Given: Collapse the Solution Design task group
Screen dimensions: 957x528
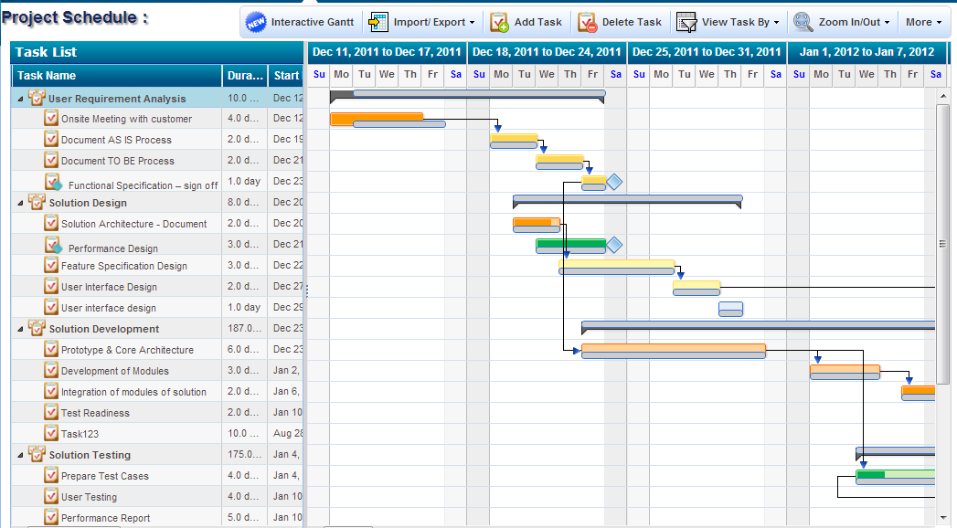Looking at the screenshot, I should [21, 203].
